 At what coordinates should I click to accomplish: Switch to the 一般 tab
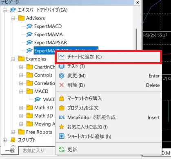coord(9,150)
